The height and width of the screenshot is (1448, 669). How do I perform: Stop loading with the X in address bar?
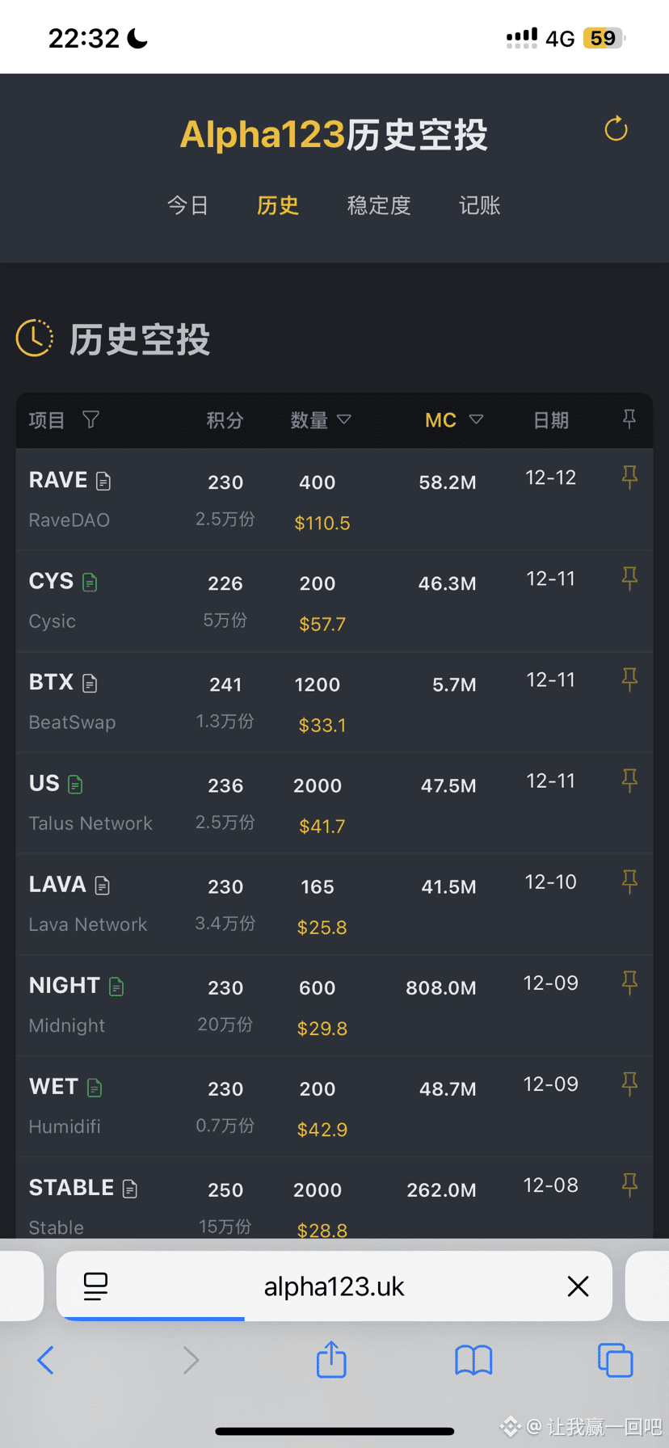[x=578, y=1286]
